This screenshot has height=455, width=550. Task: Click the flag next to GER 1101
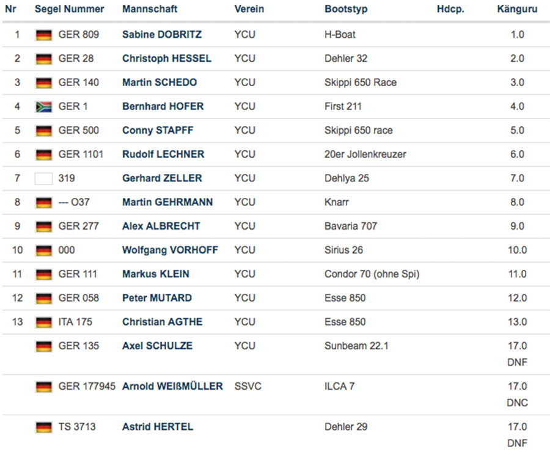coord(43,155)
